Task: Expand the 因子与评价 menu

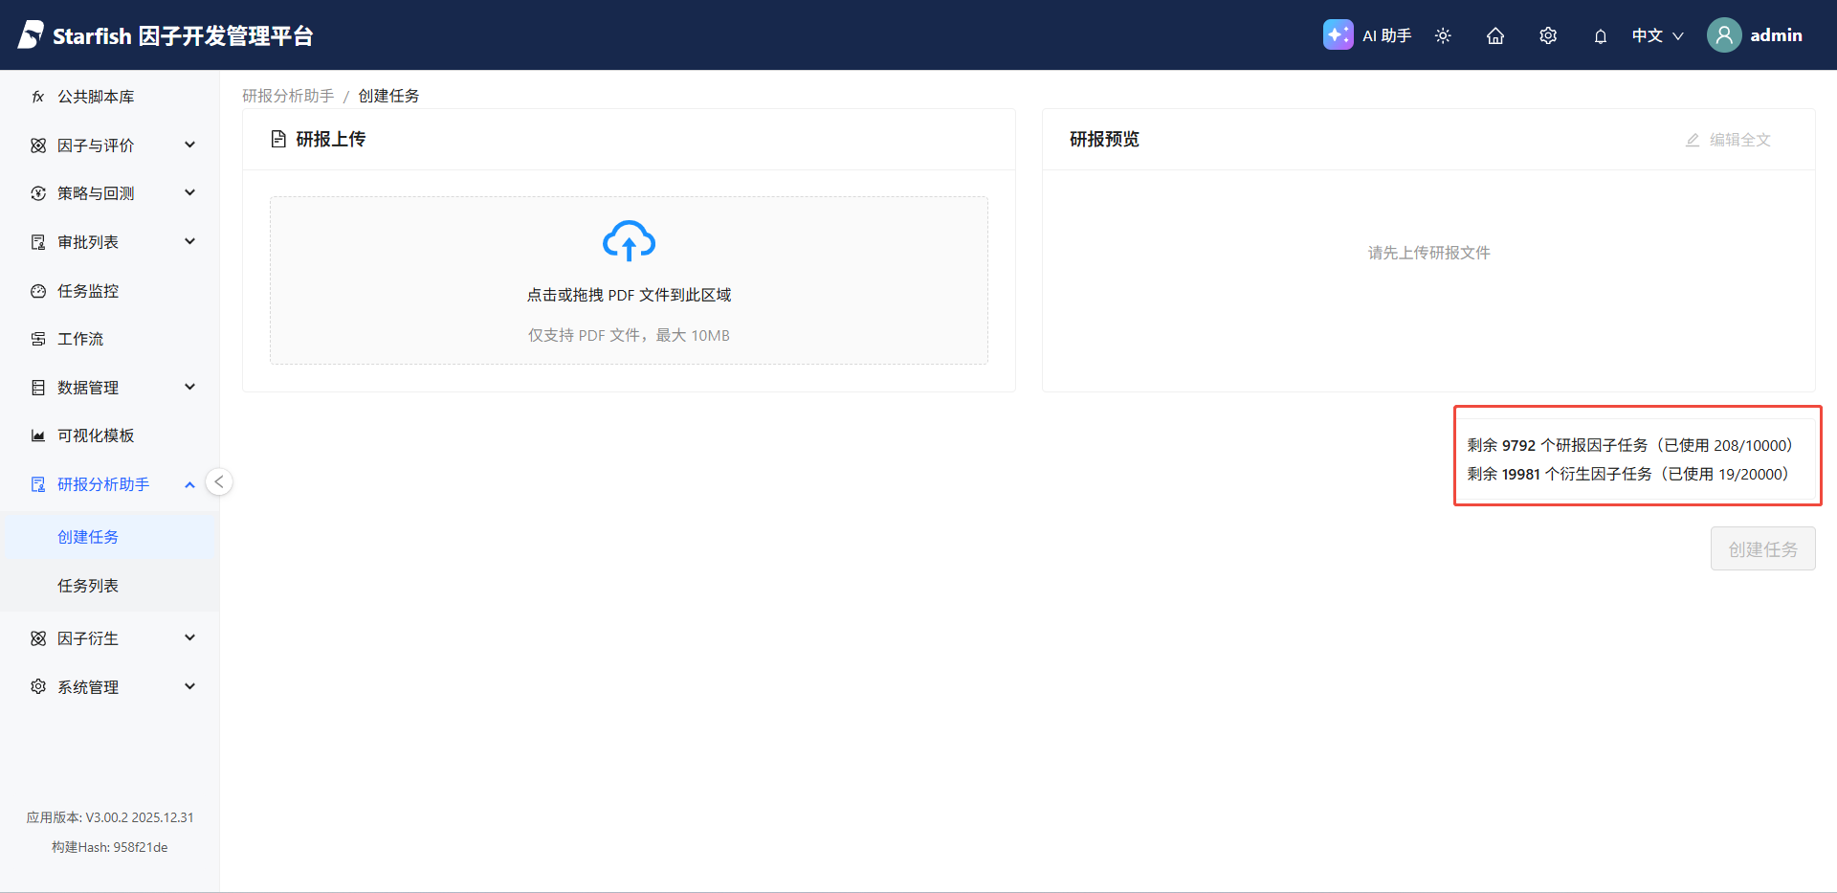Action: (110, 145)
